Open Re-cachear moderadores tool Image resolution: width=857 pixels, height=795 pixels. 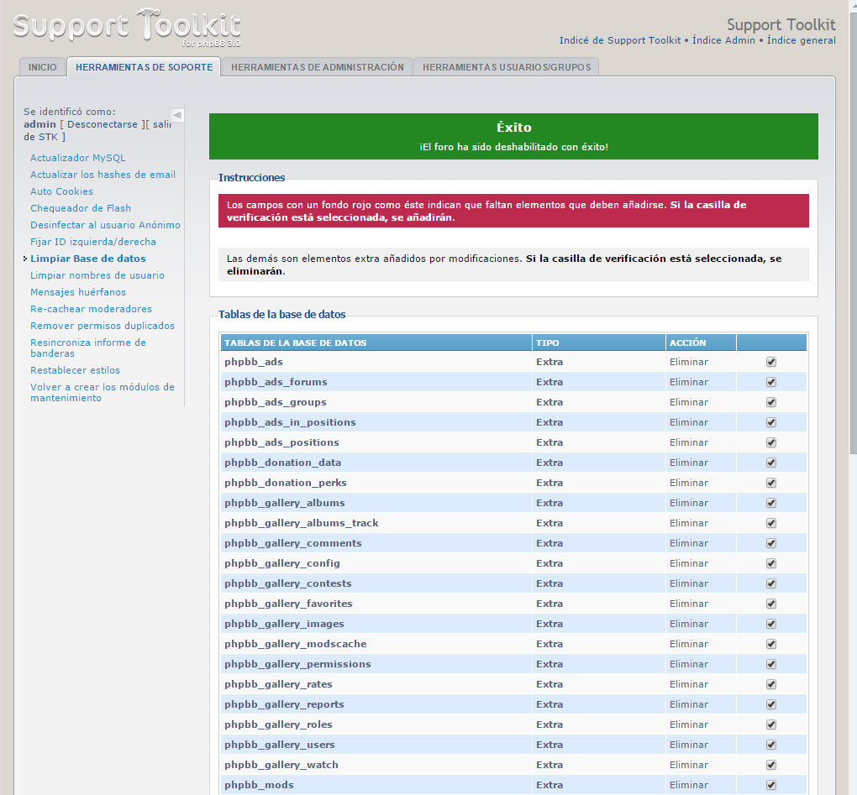pos(91,309)
